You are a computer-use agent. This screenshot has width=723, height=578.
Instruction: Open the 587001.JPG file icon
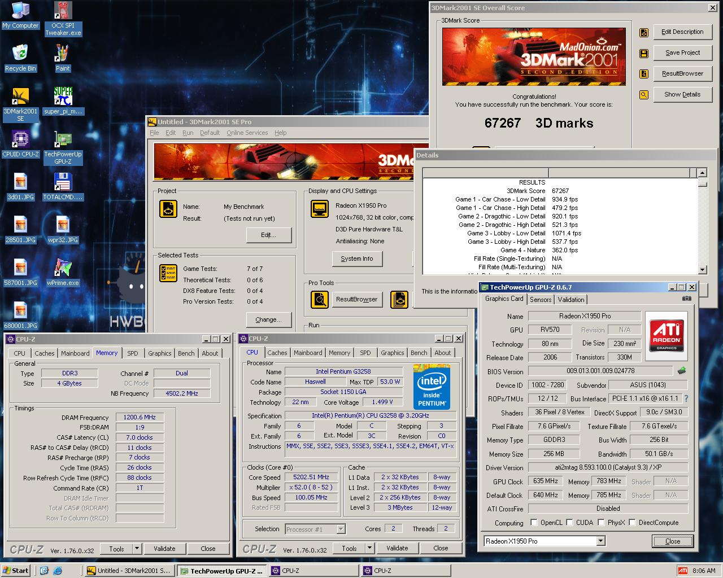click(20, 273)
